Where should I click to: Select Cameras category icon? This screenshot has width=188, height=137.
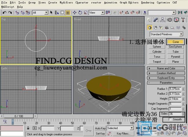click(167, 28)
